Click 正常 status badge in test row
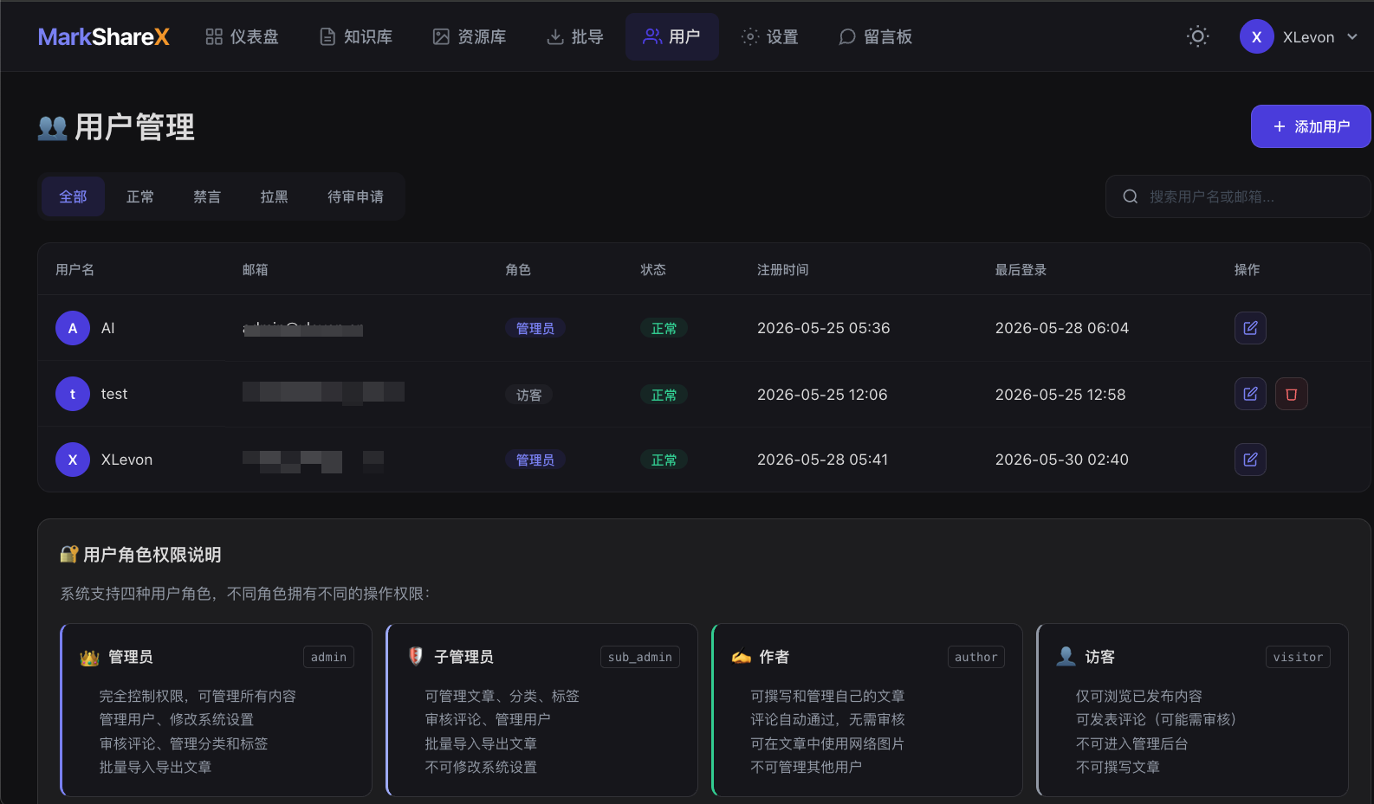The image size is (1374, 804). click(664, 395)
